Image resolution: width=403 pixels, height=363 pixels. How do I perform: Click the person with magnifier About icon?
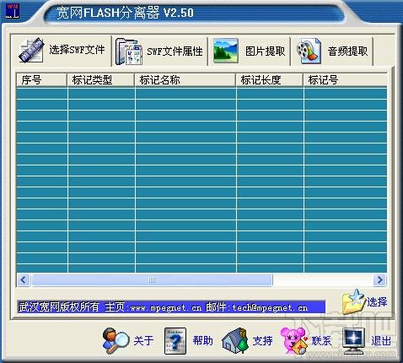pos(116,341)
